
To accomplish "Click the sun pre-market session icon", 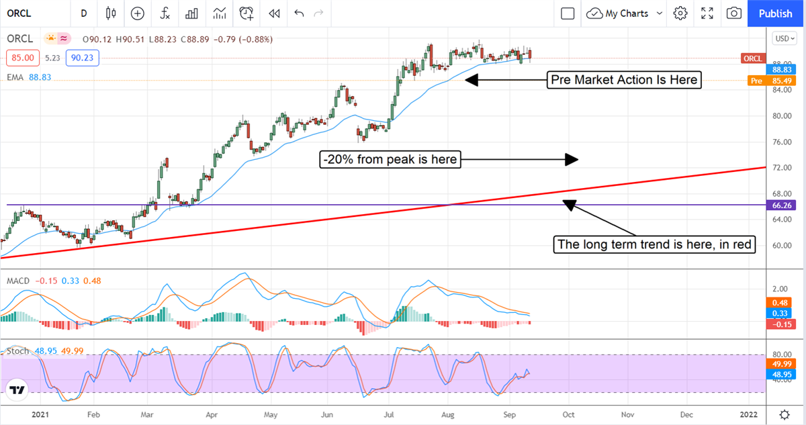I will pos(50,39).
